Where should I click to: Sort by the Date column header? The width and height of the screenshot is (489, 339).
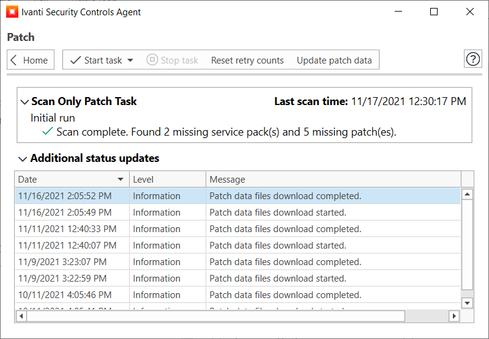72,180
